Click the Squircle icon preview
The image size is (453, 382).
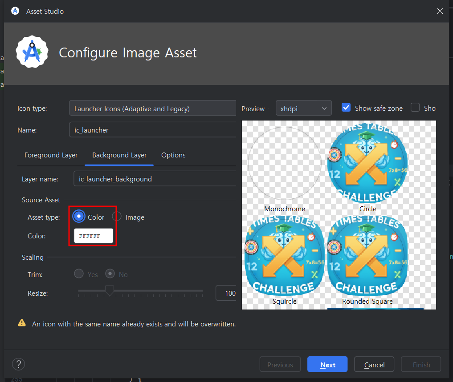click(285, 256)
